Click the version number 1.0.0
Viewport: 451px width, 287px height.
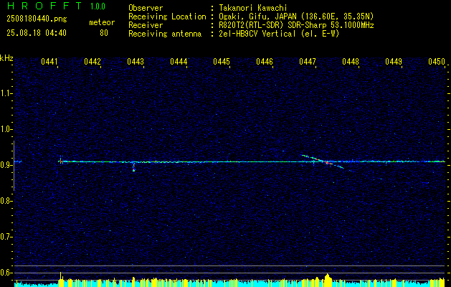tap(98, 6)
